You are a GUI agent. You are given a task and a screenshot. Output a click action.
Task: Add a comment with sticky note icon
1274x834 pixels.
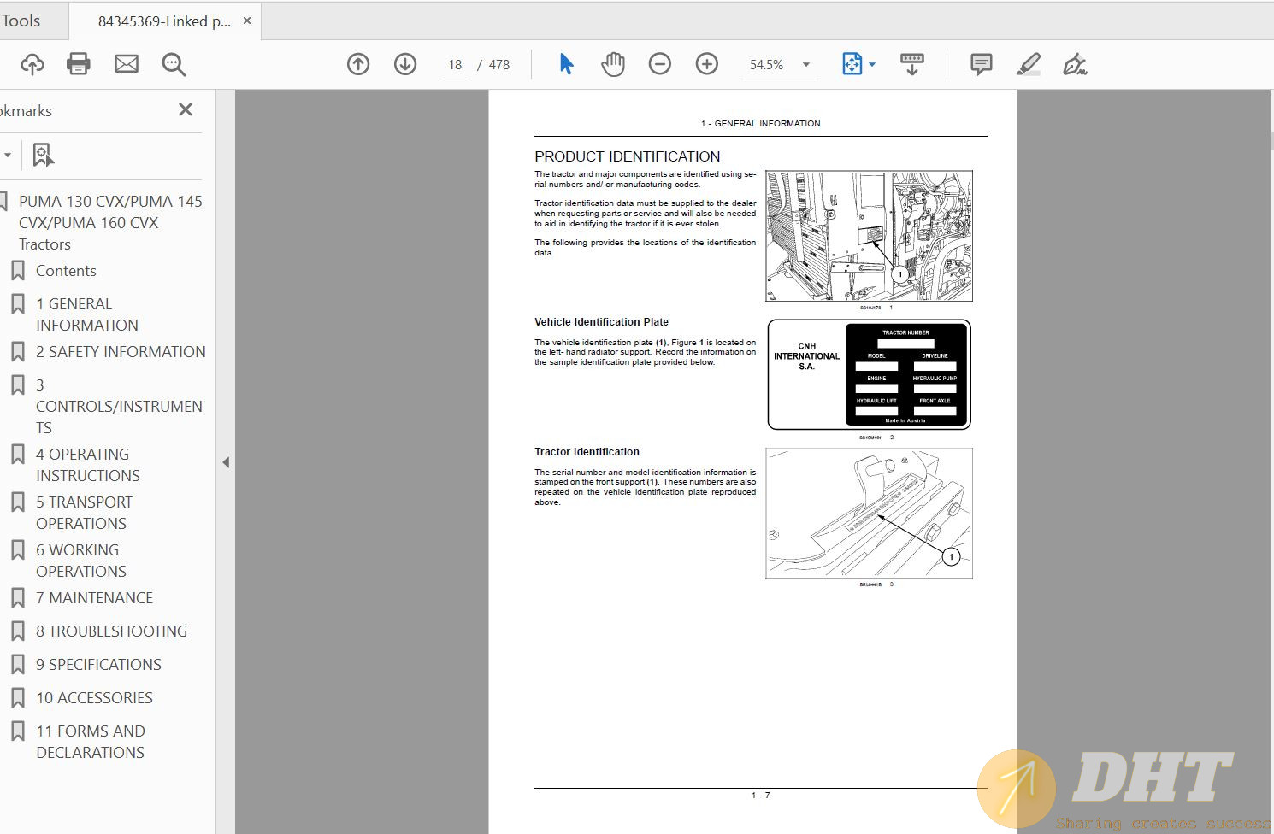[x=981, y=64]
